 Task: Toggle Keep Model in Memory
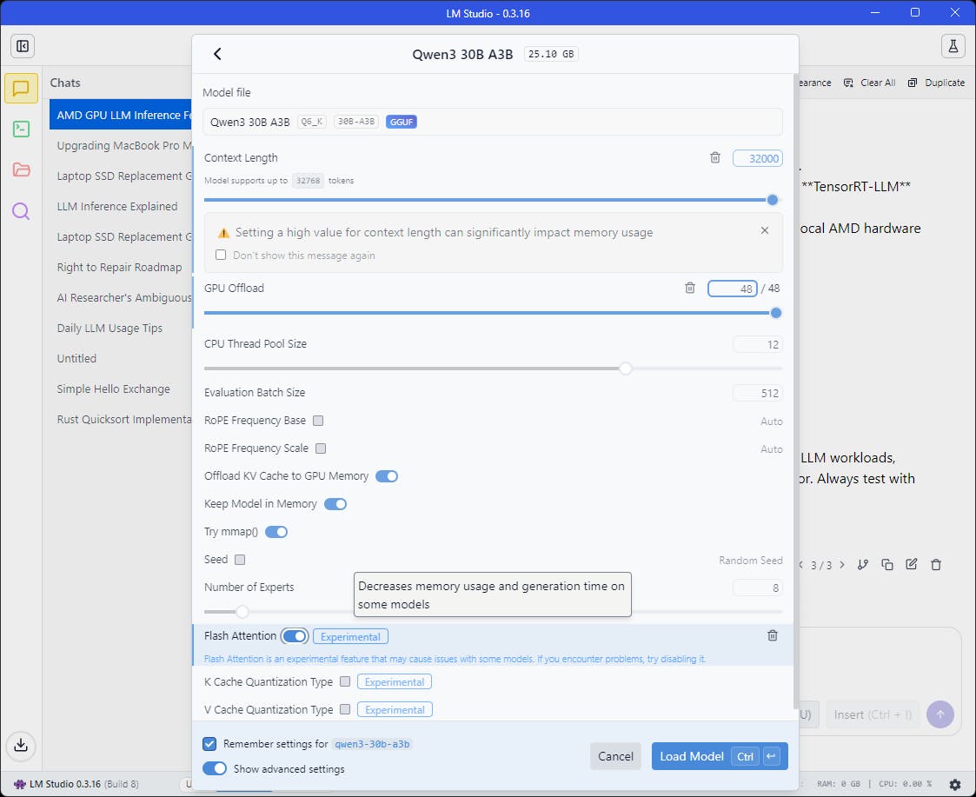335,504
